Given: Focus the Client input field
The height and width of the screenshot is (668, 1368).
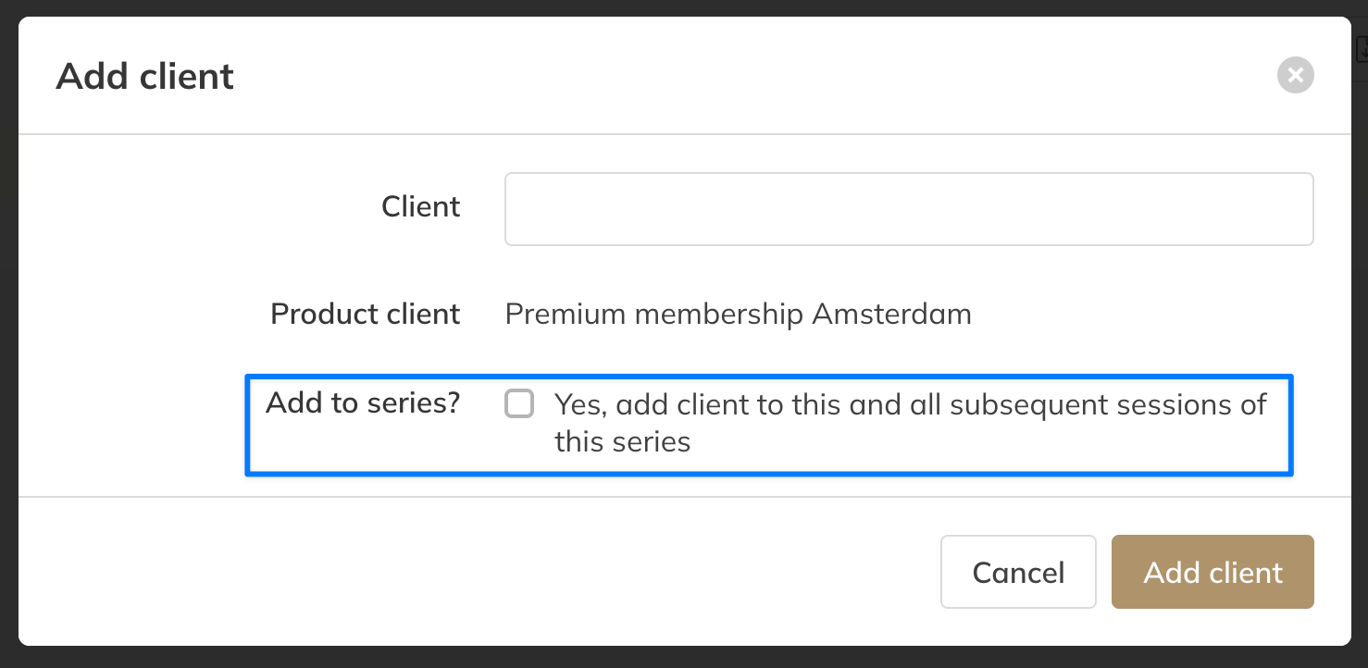Looking at the screenshot, I should coord(908,209).
